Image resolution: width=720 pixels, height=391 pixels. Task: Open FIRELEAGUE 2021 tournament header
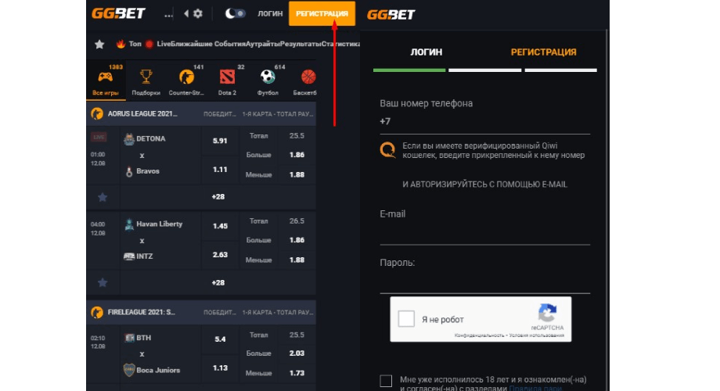coord(201,312)
